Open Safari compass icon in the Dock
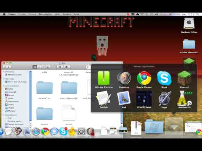Viewport: 202px width, 151px height. point(36,131)
